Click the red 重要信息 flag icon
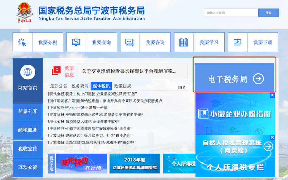288x180 pixels. (56, 71)
